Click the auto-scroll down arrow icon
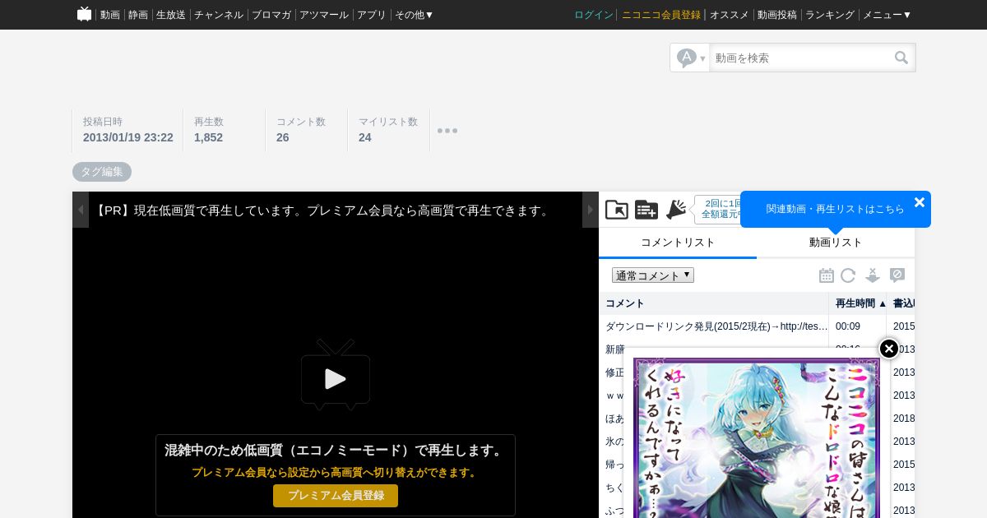 coord(873,275)
